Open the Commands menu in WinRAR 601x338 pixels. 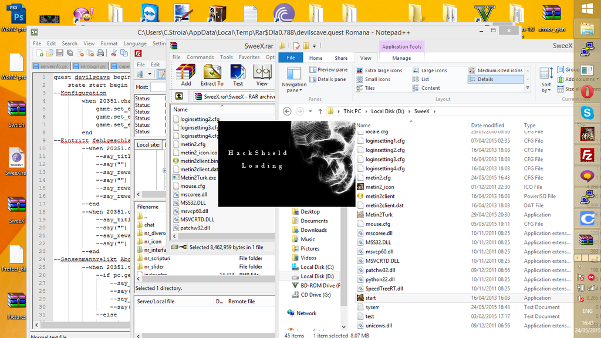click(x=200, y=57)
